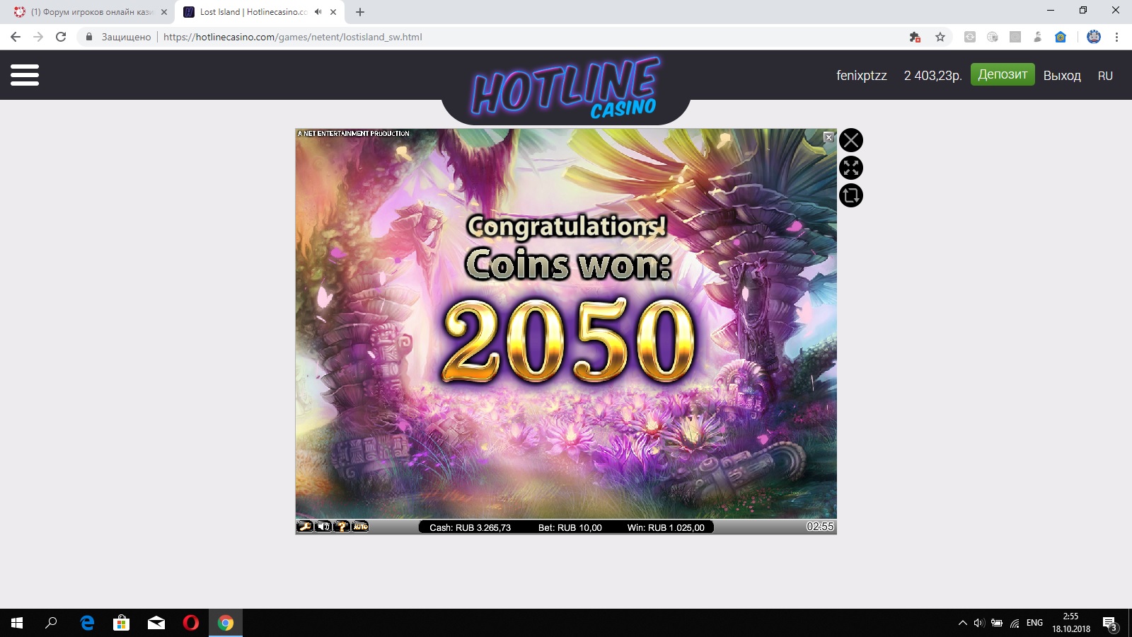Open the Mail app from the taskbar
This screenshot has width=1132, height=637.
click(x=156, y=623)
